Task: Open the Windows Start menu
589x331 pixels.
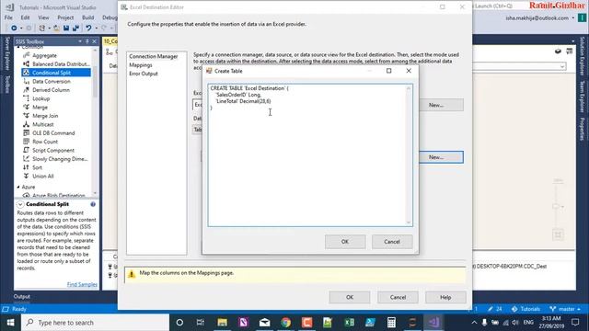Action: click(x=10, y=323)
